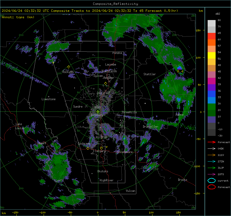The width and height of the screenshot is (231, 216).
Task: Click the purple 36-39 dBZ color swatch
Action: 211,87
